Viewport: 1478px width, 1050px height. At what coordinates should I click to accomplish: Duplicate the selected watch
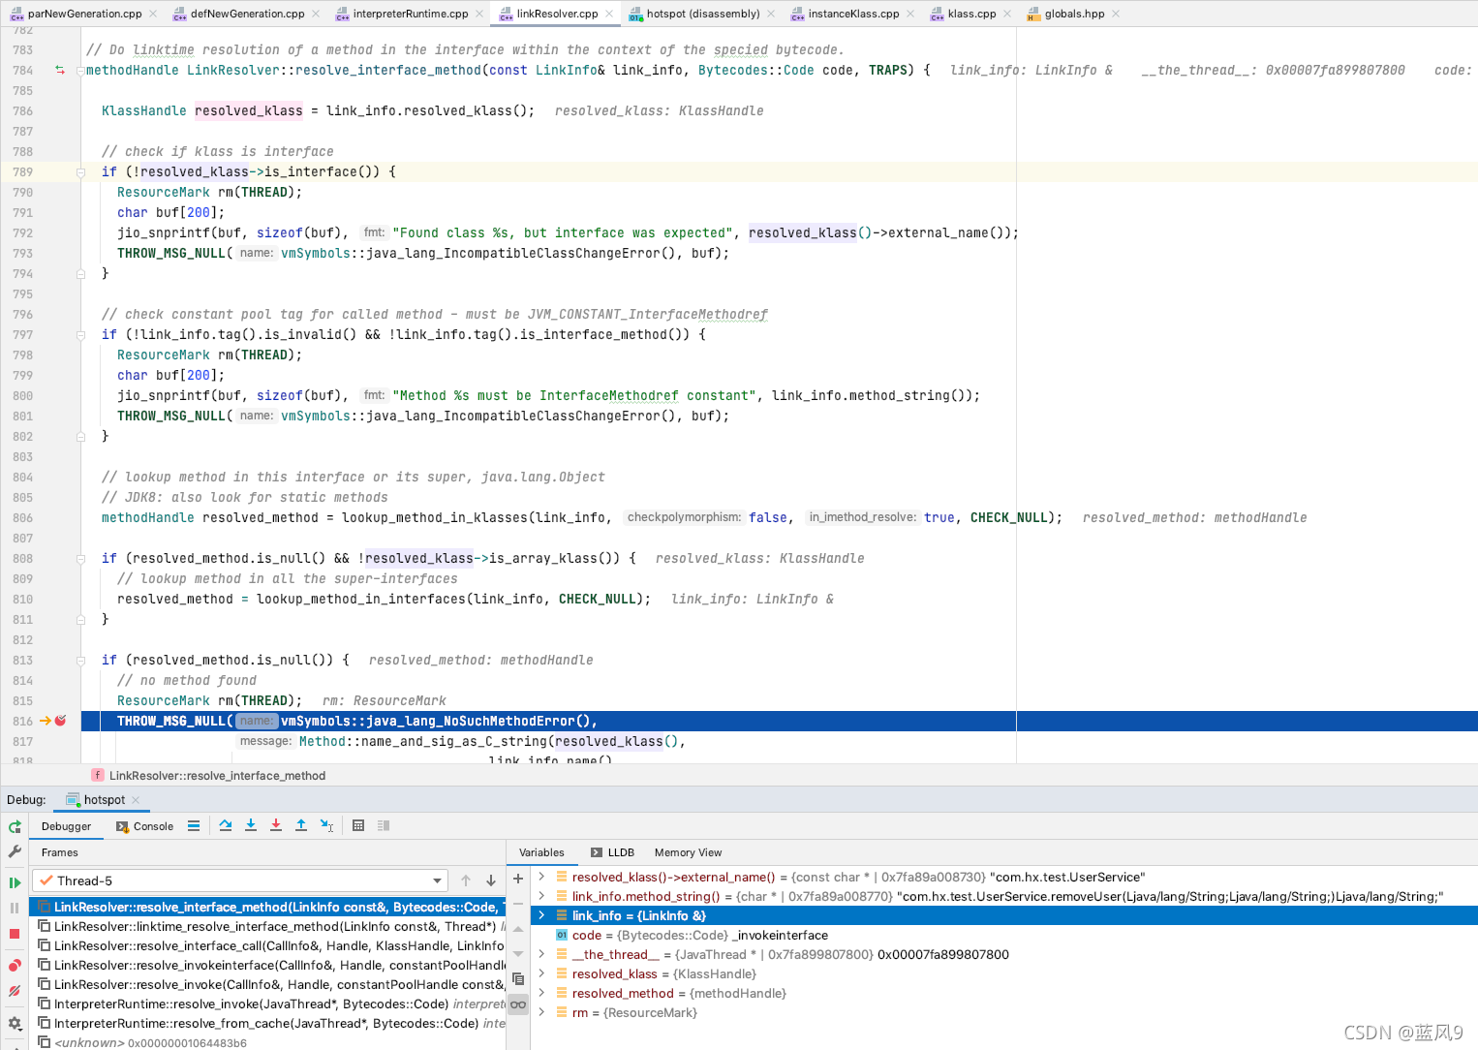point(518,979)
